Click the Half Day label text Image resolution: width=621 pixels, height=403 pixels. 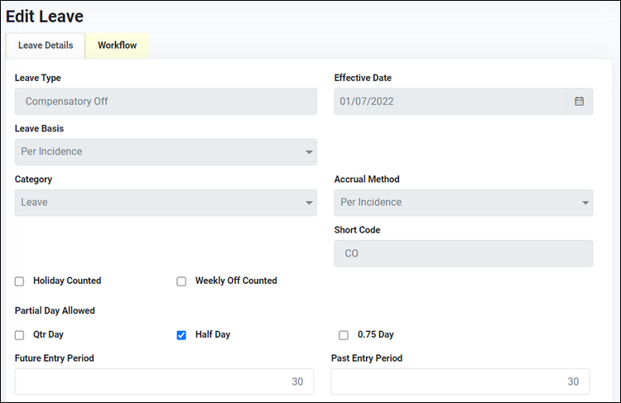(213, 334)
